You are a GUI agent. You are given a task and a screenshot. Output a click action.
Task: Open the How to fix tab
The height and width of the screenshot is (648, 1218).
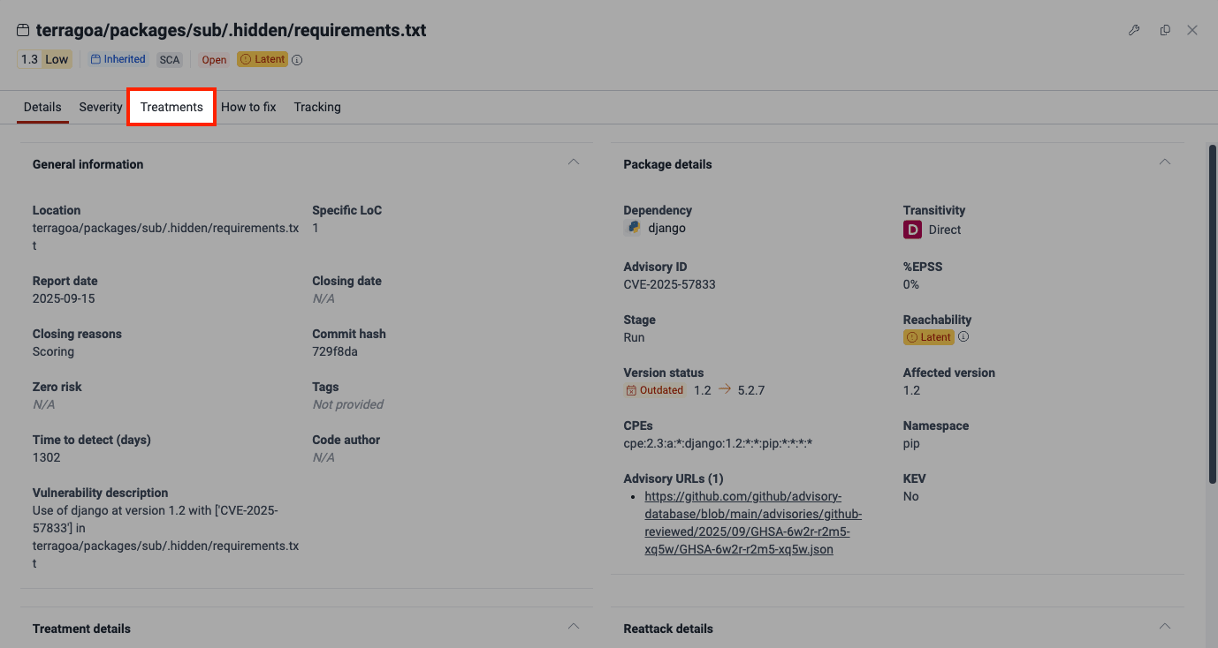tap(248, 107)
